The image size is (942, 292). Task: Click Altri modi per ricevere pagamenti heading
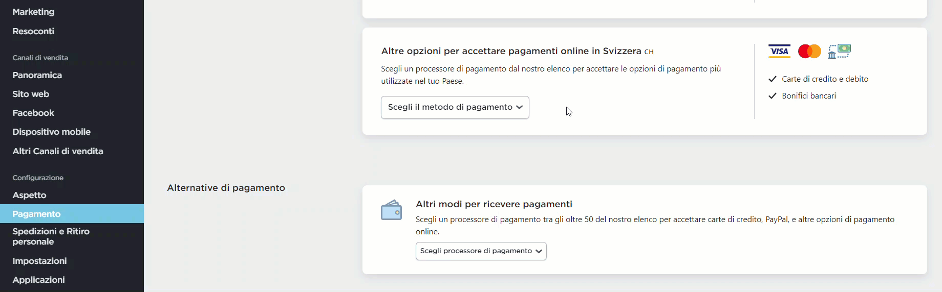pyautogui.click(x=494, y=204)
